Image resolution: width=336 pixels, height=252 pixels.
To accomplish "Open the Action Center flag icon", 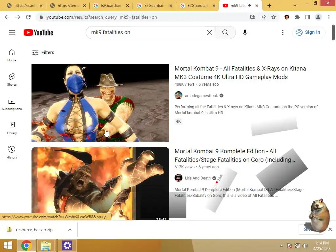I will tap(289, 246).
